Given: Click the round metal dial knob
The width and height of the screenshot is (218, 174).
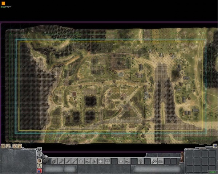Looking at the screenshot, I should click(x=45, y=159).
